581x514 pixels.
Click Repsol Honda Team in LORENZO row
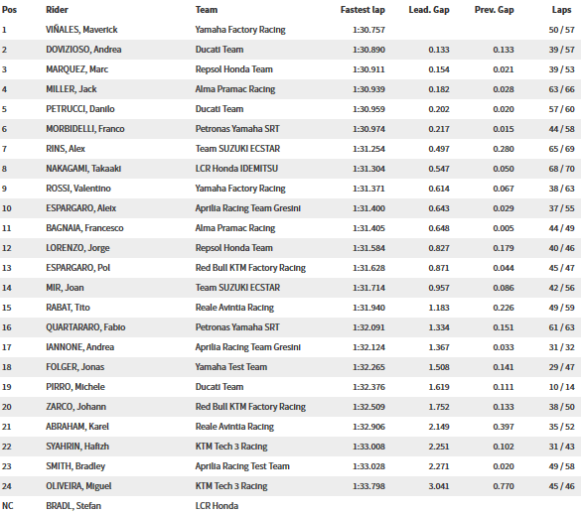click(x=233, y=248)
